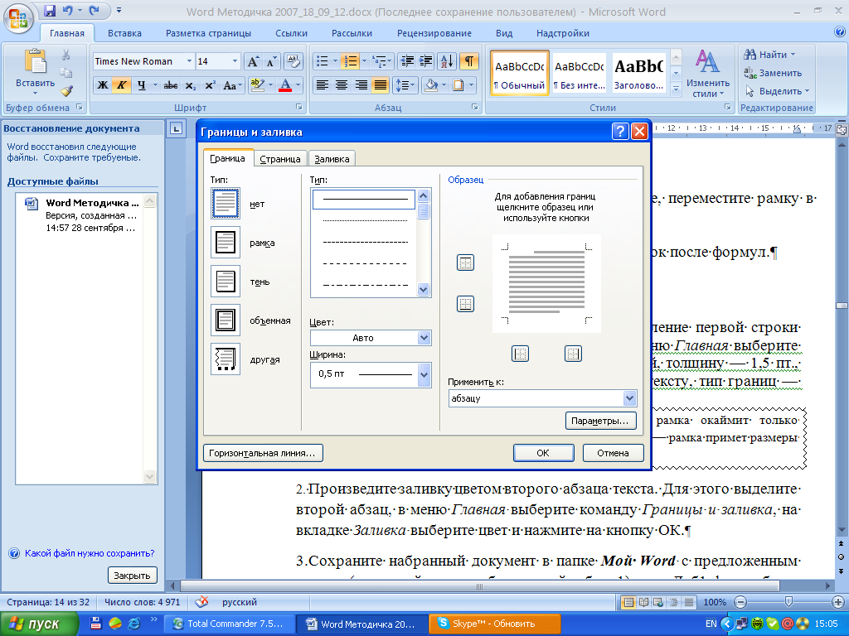
Task: Click Закрыть in recovery pane
Action: point(132,576)
